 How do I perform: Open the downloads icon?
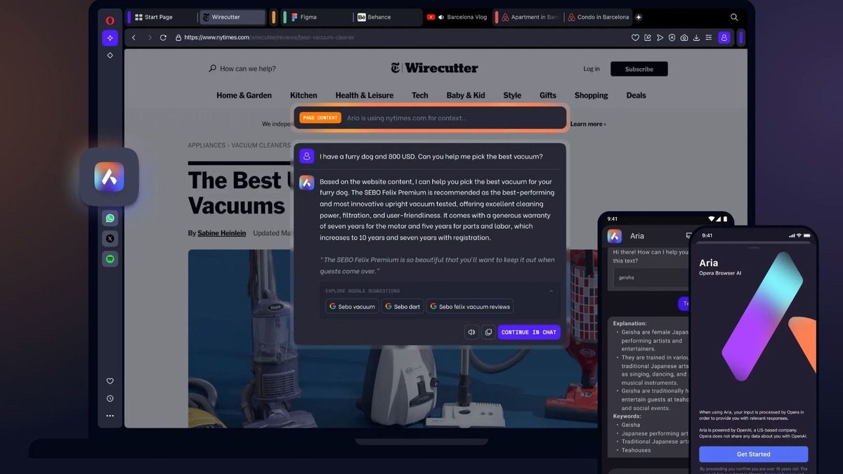coord(696,37)
